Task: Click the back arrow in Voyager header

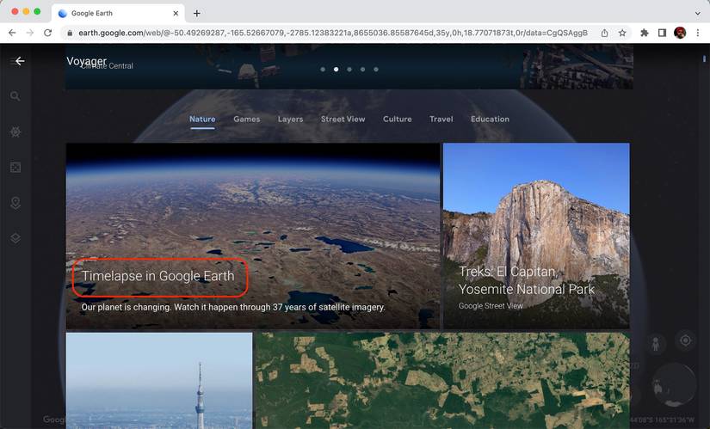Action: click(x=20, y=61)
